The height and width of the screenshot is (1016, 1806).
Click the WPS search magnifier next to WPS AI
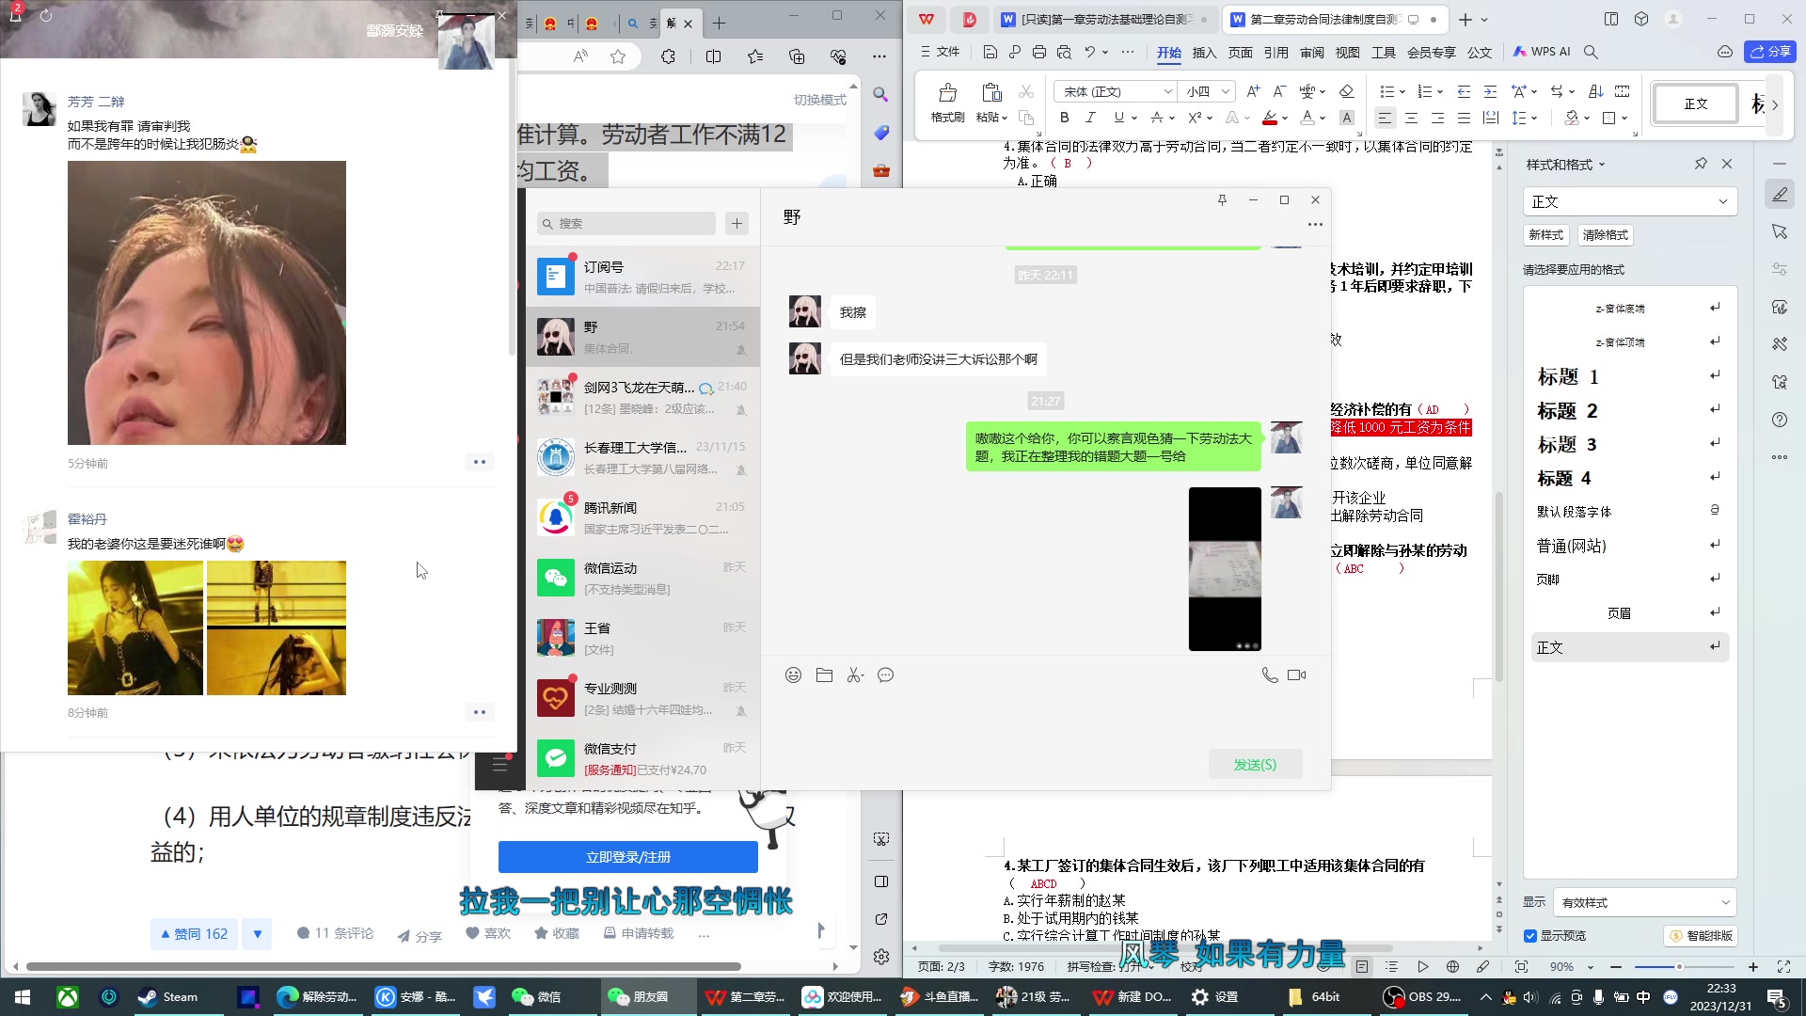pos(1591,52)
